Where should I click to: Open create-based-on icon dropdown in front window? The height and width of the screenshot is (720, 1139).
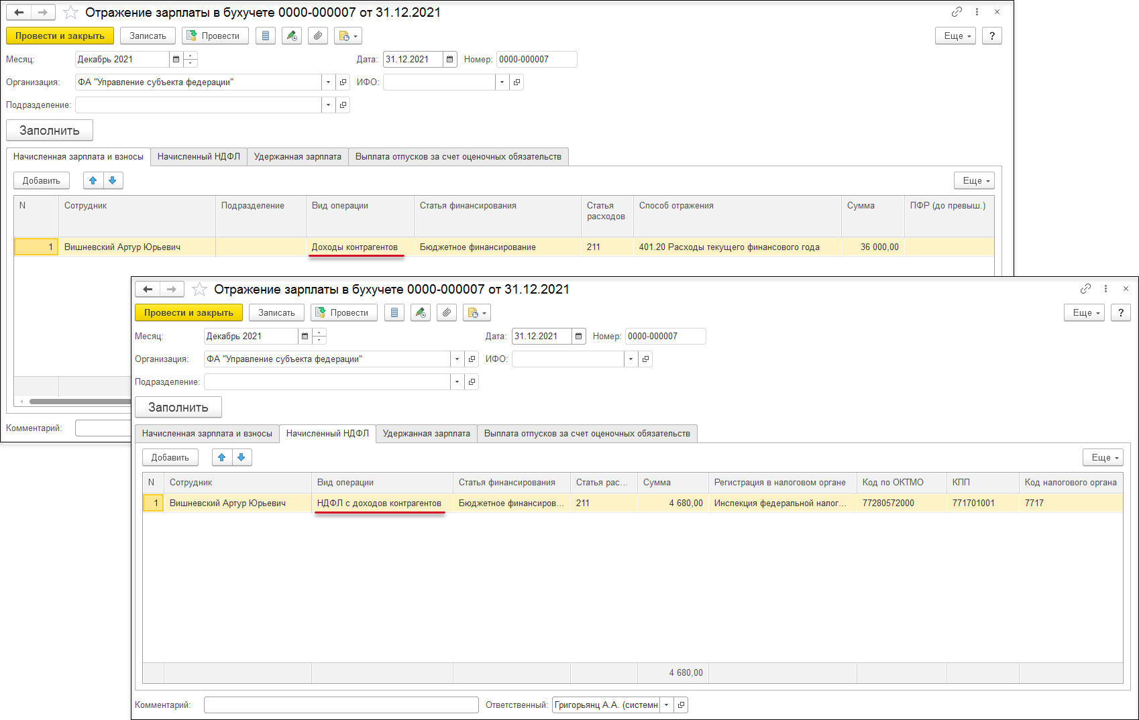(477, 312)
